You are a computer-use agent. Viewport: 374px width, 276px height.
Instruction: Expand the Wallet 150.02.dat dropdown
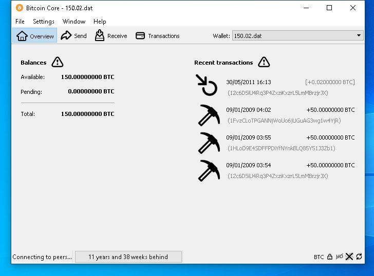click(x=297, y=36)
